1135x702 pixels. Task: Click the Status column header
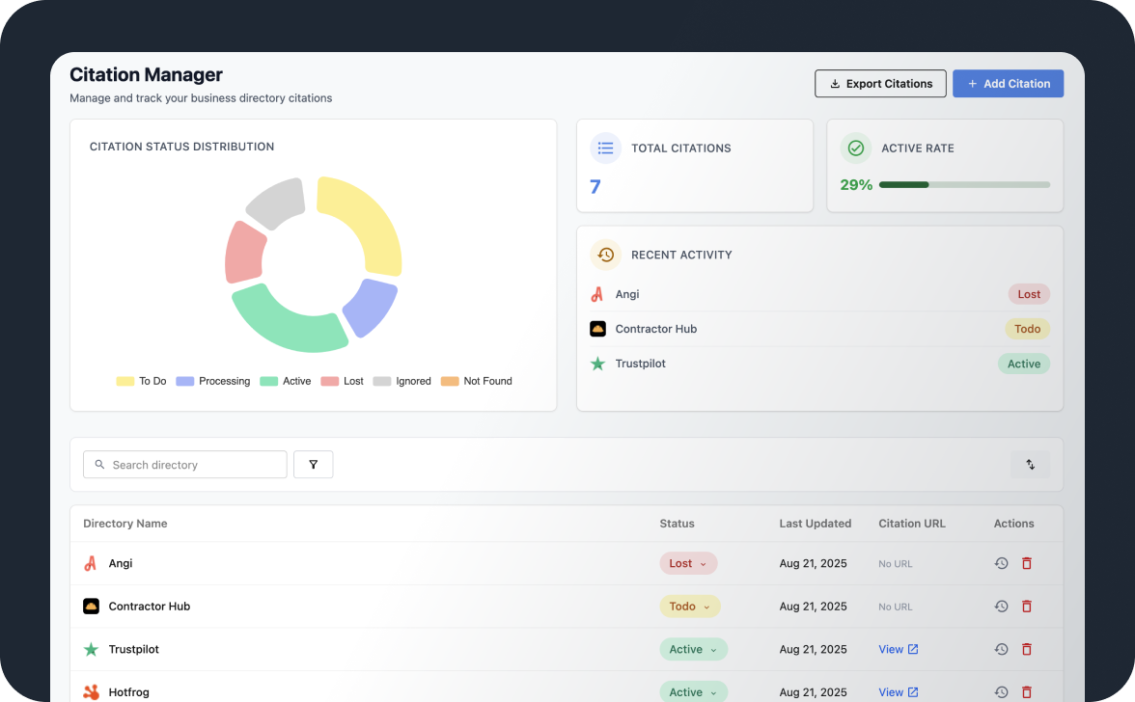[677, 524]
